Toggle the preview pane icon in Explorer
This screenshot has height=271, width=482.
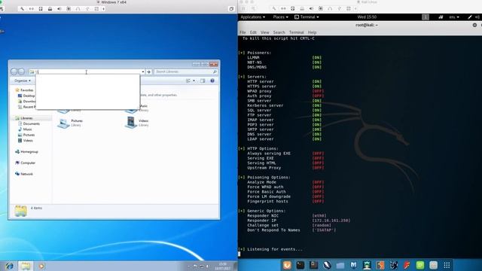pos(203,81)
